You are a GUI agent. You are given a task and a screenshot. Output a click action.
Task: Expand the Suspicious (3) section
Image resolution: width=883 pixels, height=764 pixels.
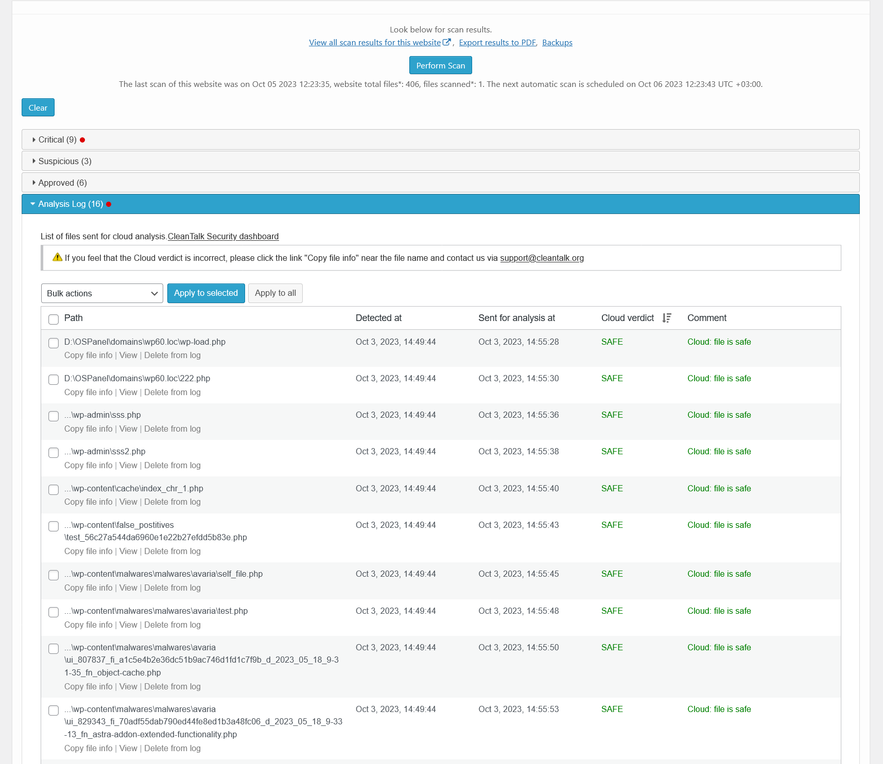click(x=441, y=161)
